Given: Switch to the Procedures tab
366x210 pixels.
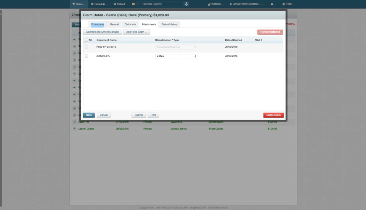Looking at the screenshot, I should point(98,24).
